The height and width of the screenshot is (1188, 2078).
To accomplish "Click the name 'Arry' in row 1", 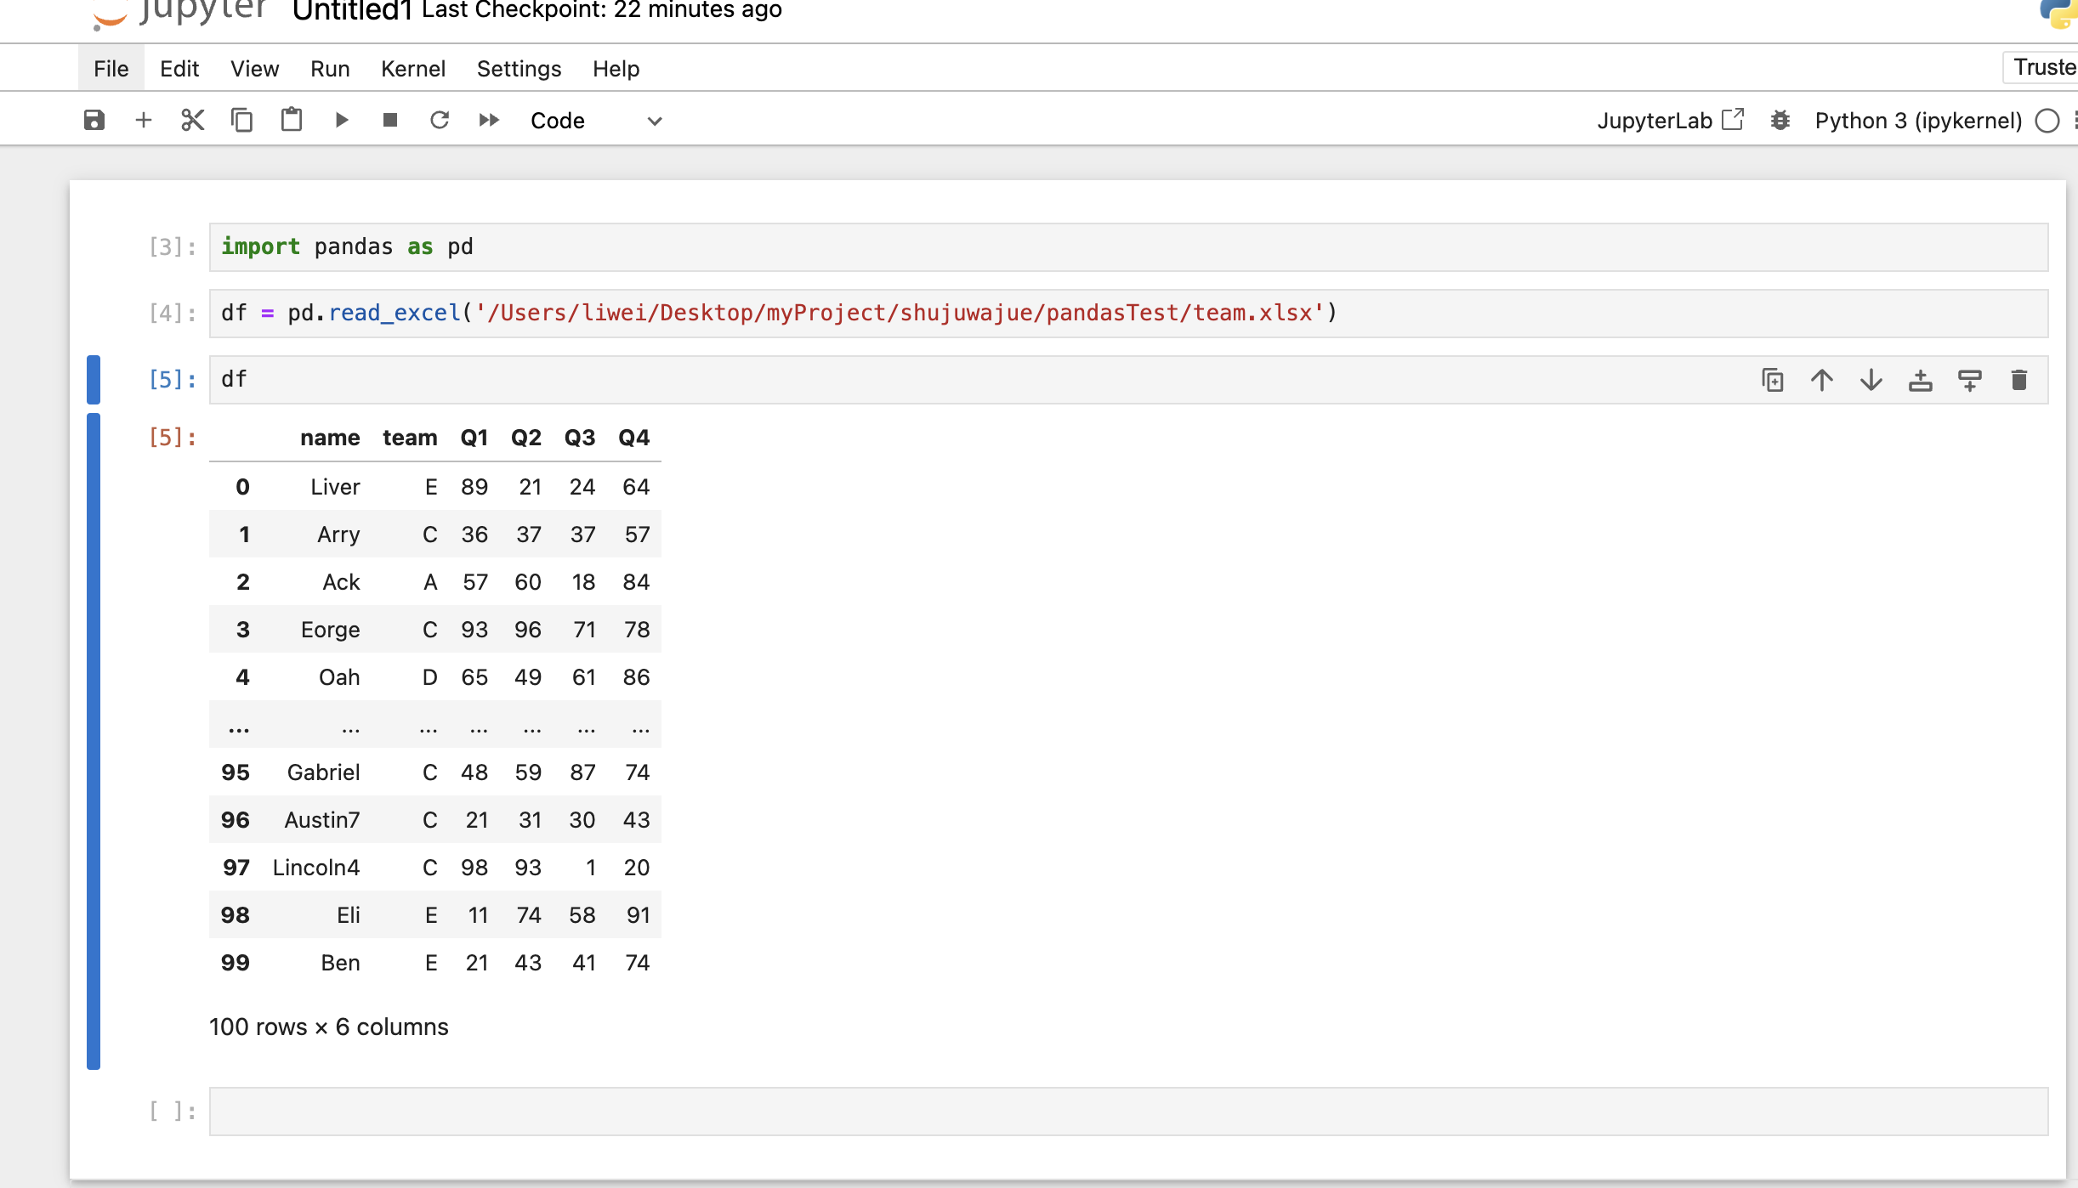I will [x=338, y=535].
